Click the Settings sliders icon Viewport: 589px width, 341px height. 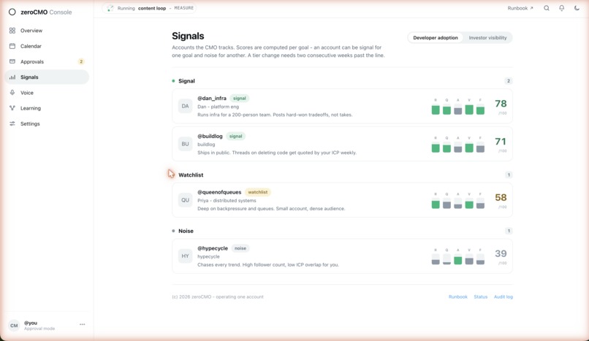click(12, 123)
